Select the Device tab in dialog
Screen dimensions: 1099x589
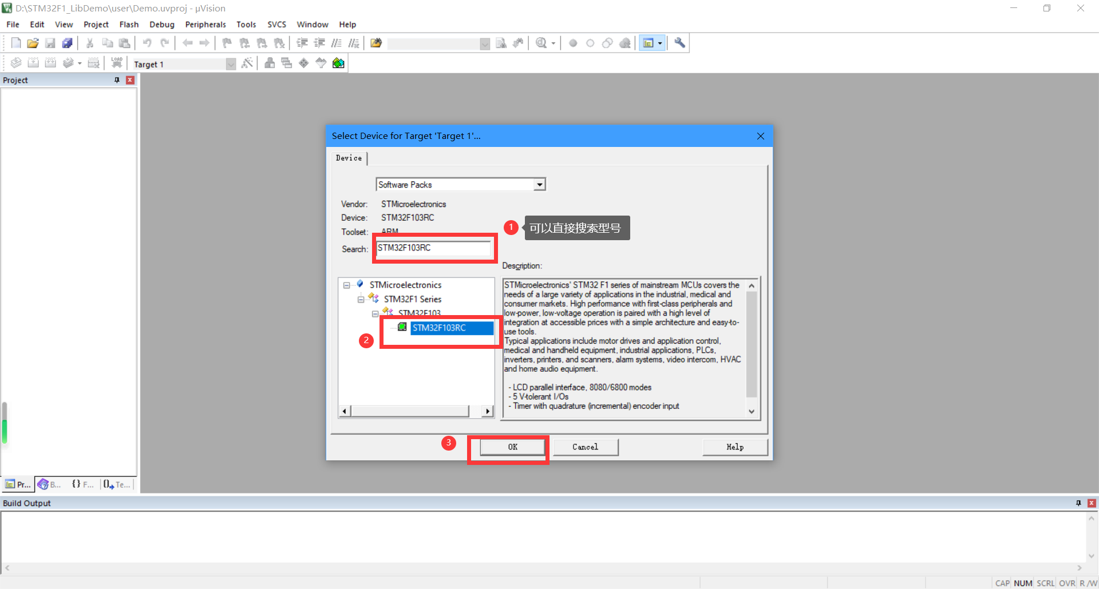[x=349, y=158]
